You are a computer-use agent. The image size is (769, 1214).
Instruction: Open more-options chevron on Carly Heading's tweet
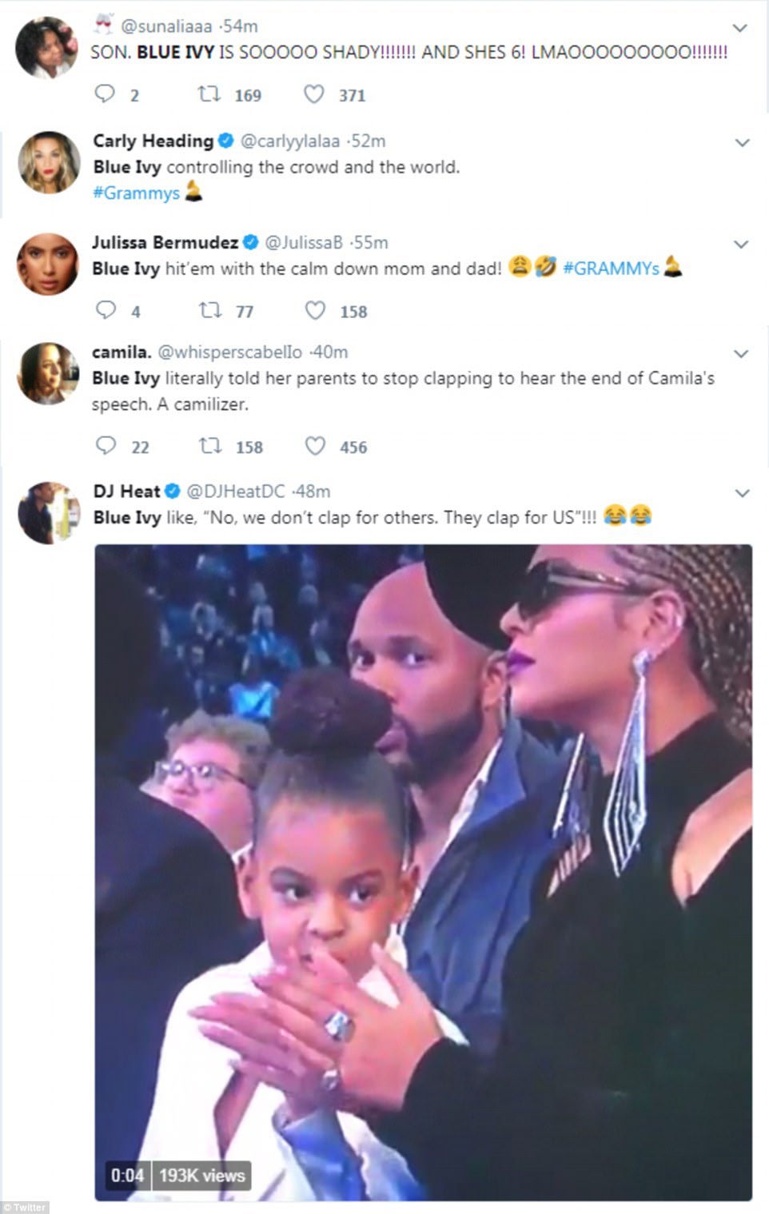(742, 143)
